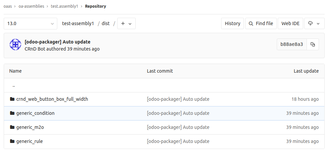Image resolution: width=327 pixels, height=152 pixels.
Task: Click the folder icon beside generic_m2o
Action: coord(12,127)
